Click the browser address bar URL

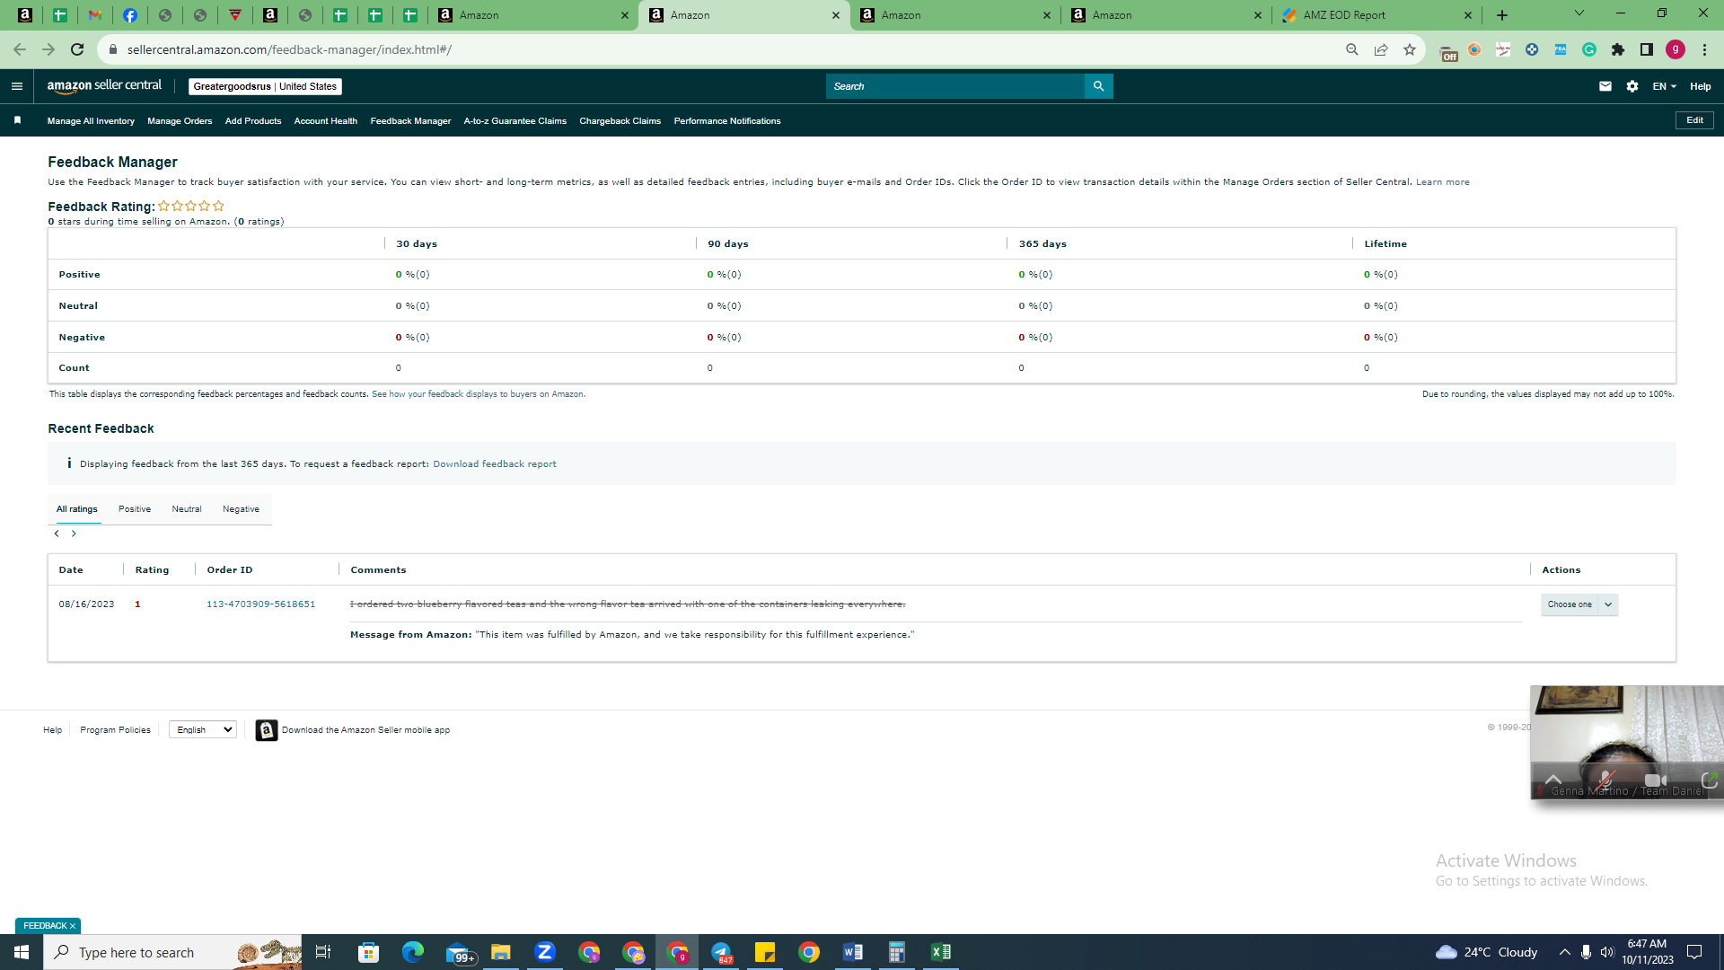pyautogui.click(x=289, y=49)
